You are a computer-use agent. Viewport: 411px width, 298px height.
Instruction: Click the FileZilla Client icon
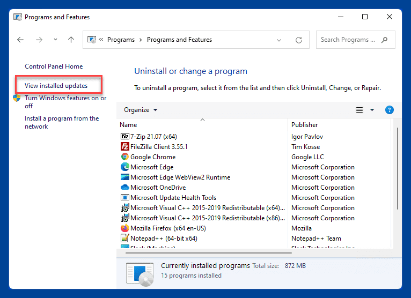pyautogui.click(x=125, y=147)
